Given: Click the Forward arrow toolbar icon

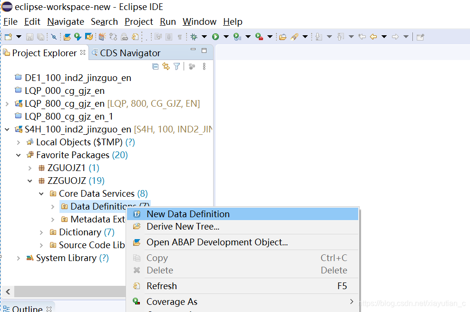Looking at the screenshot, I should [395, 37].
